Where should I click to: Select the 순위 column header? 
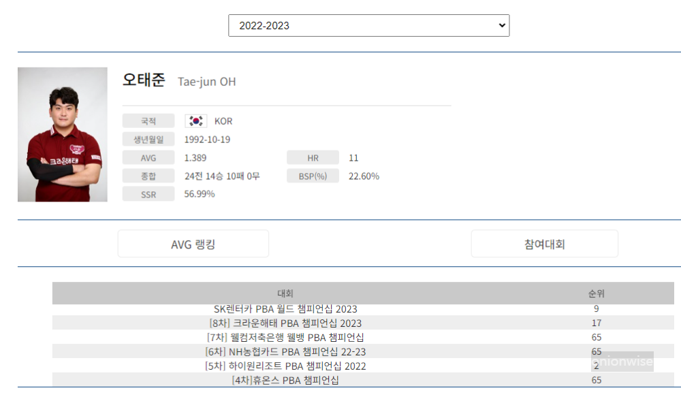click(x=596, y=293)
